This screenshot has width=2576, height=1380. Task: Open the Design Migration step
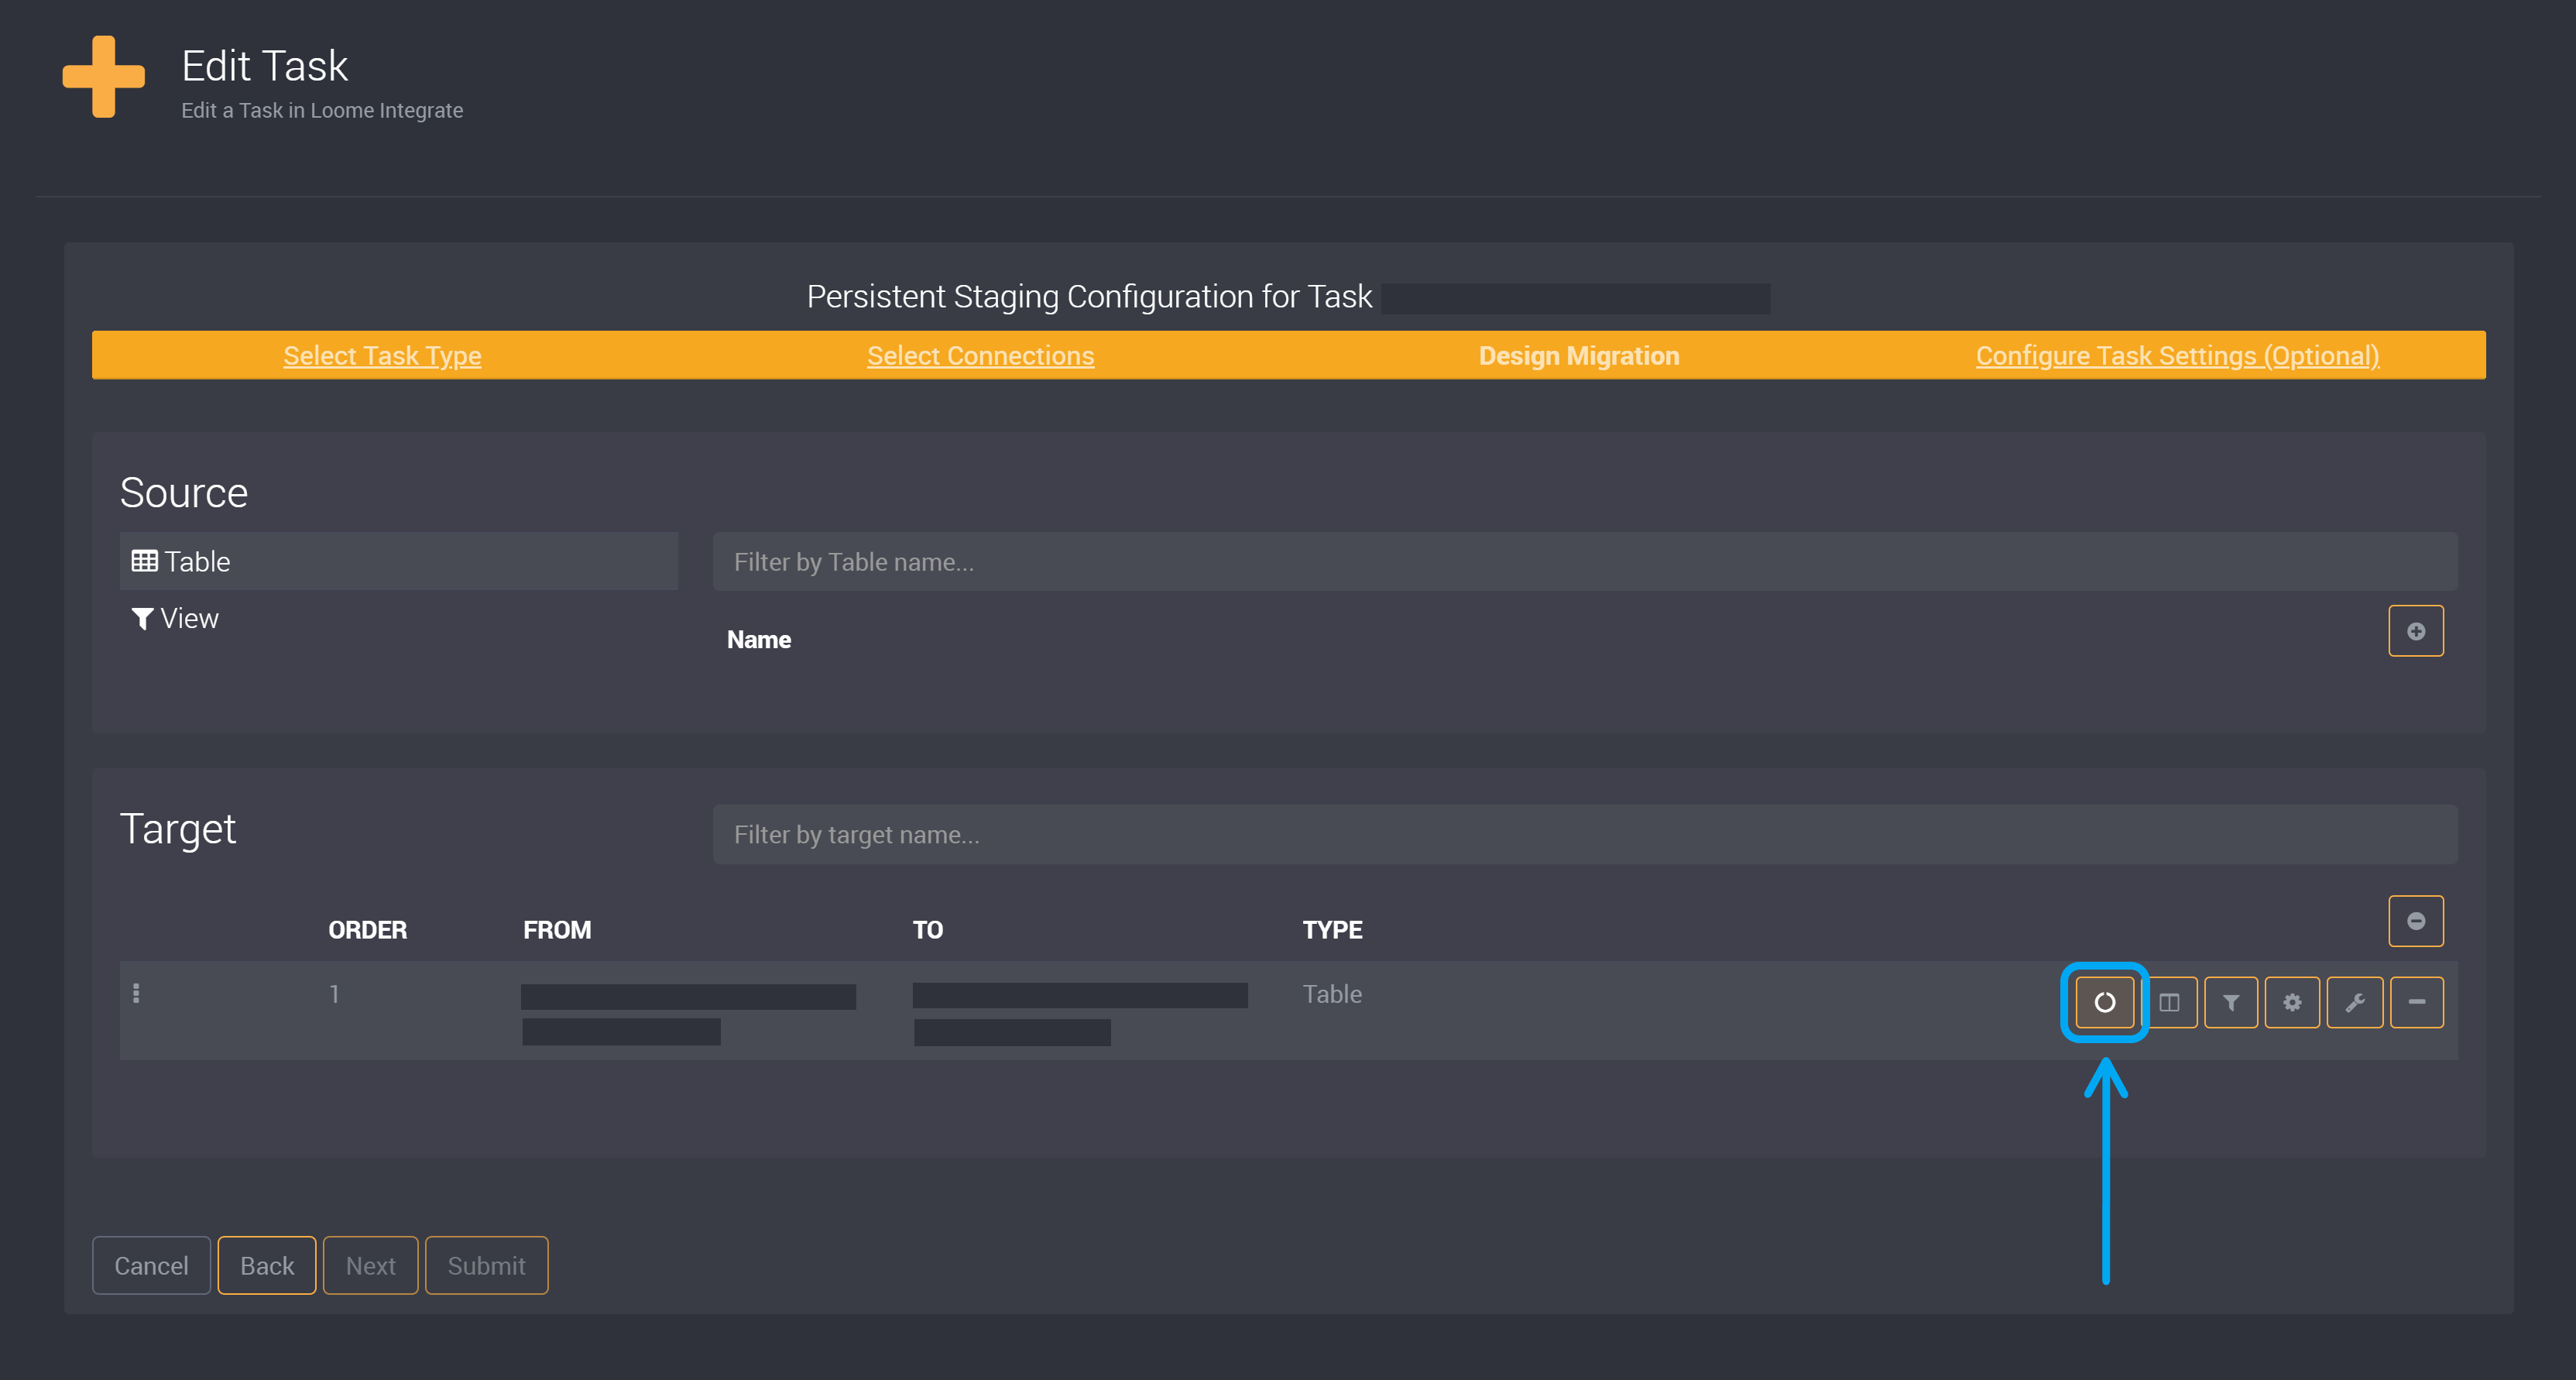pyautogui.click(x=1578, y=355)
